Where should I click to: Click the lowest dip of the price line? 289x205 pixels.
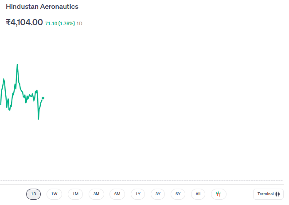pyautogui.click(x=39, y=119)
